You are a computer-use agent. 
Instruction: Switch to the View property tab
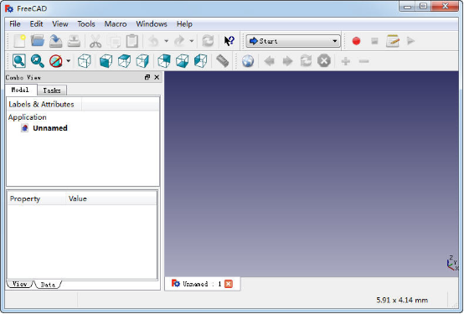[x=19, y=284]
